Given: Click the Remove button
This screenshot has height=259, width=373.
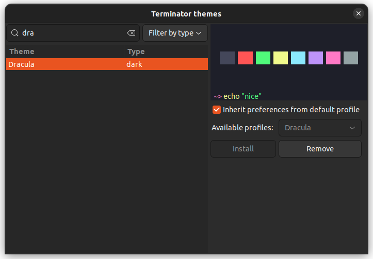Looking at the screenshot, I should pyautogui.click(x=320, y=149).
